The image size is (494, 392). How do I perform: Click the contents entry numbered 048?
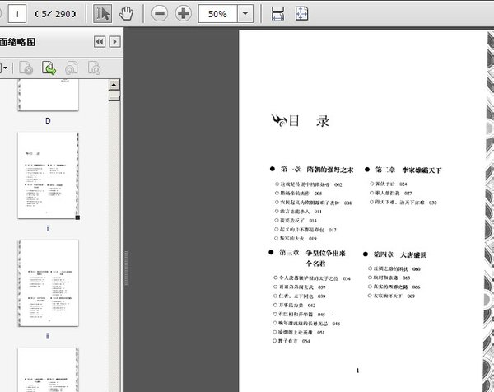pos(306,324)
